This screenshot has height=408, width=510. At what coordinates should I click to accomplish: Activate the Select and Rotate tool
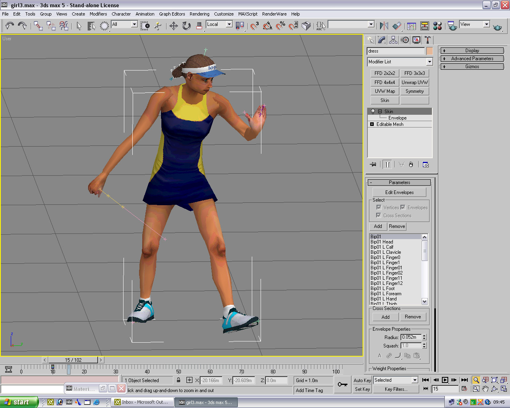point(186,26)
